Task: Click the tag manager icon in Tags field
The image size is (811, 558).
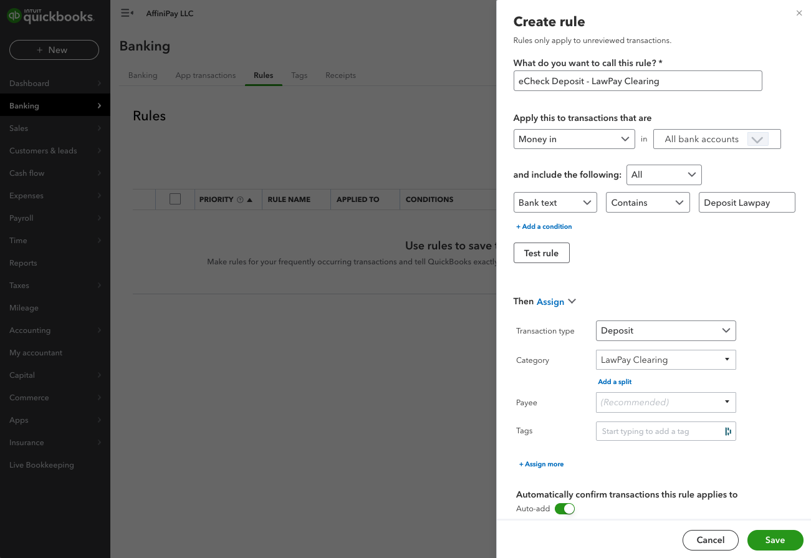Action: [x=727, y=431]
